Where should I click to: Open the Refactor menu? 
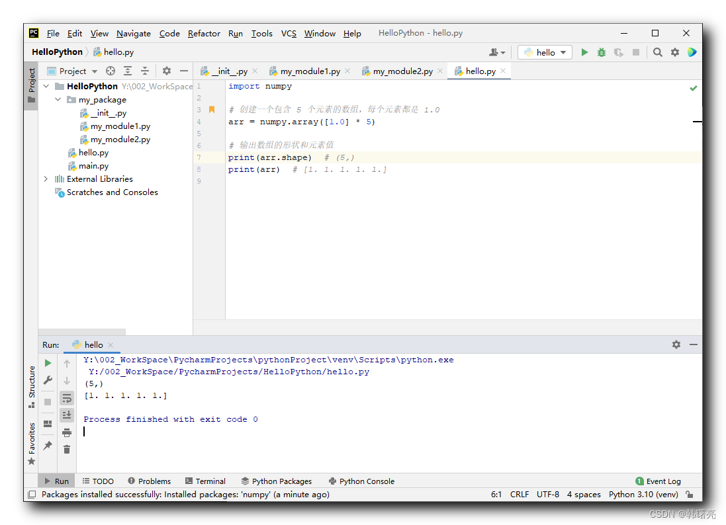pyautogui.click(x=204, y=33)
